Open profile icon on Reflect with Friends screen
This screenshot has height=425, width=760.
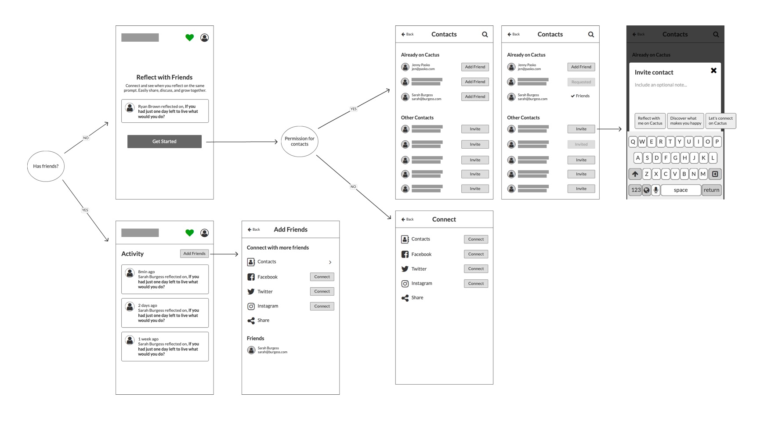[x=204, y=38]
